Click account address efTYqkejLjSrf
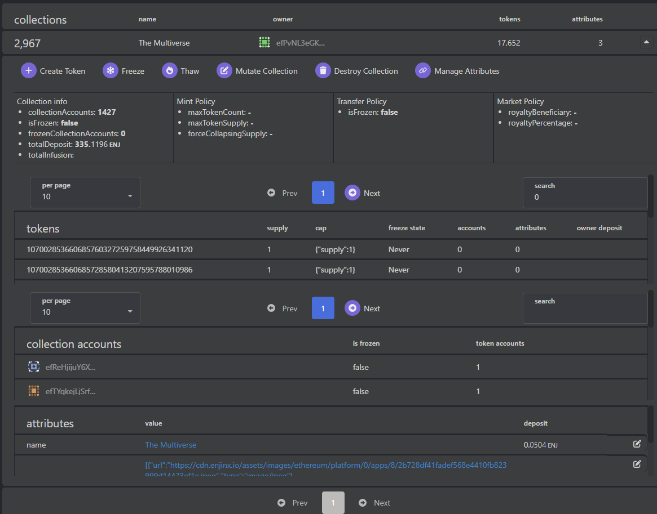The image size is (657, 514). 70,391
